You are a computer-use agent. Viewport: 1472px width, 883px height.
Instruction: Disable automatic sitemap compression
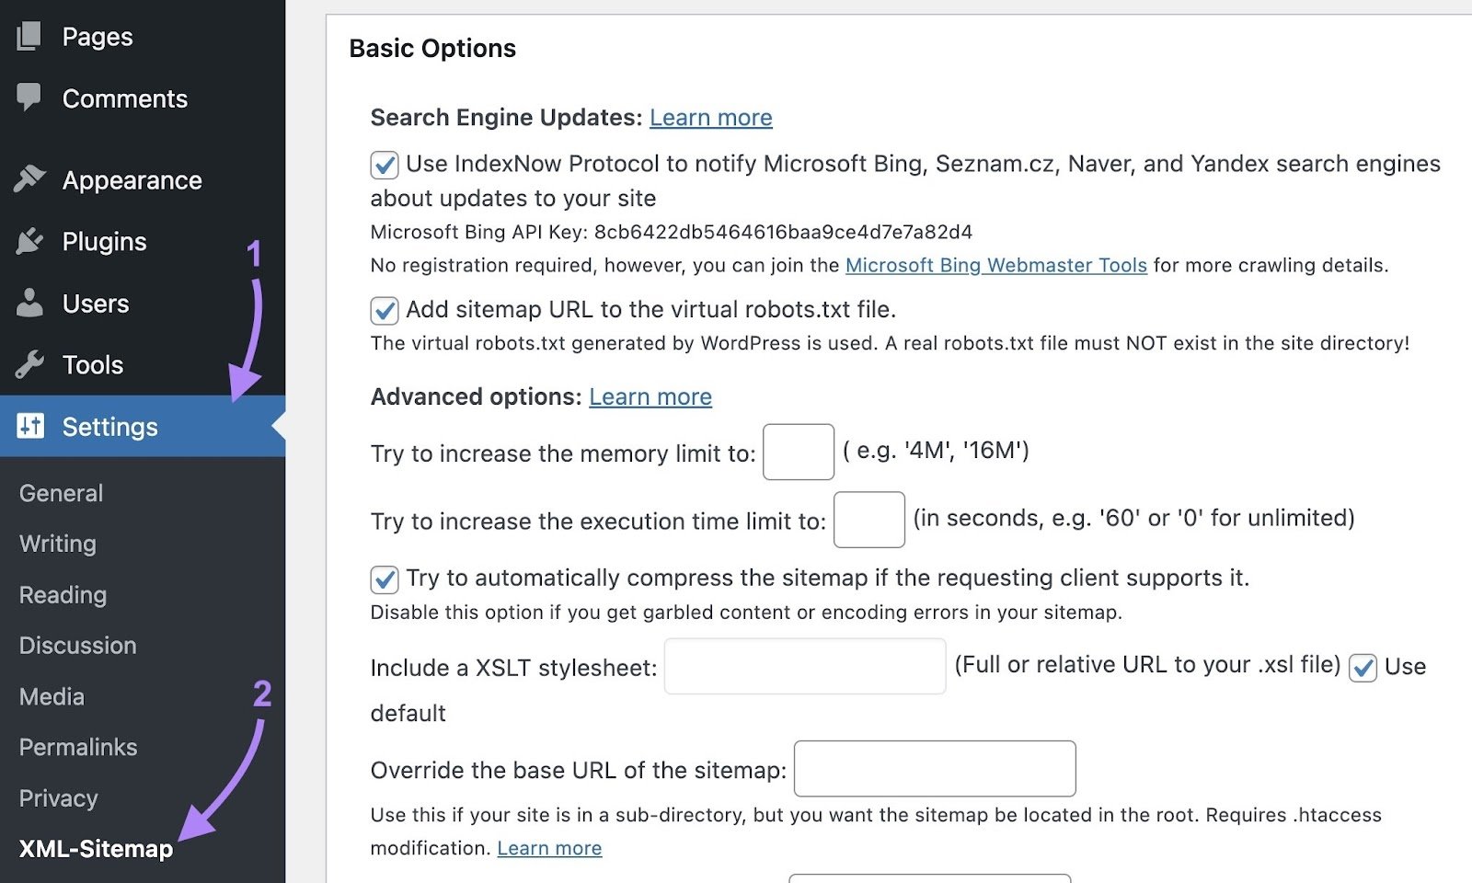click(x=384, y=579)
